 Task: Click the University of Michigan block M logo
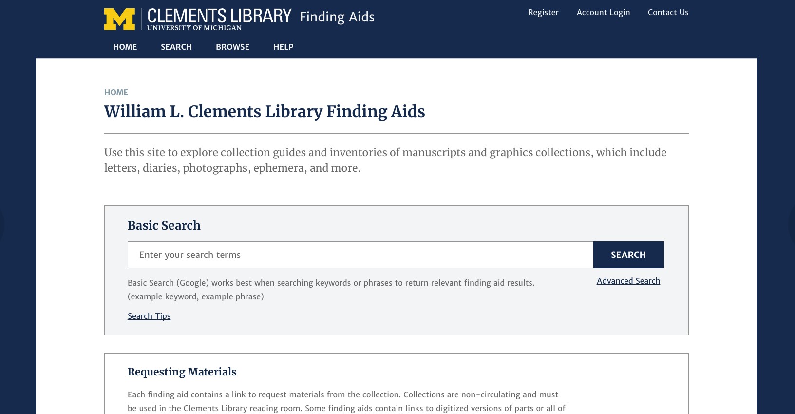click(x=119, y=19)
